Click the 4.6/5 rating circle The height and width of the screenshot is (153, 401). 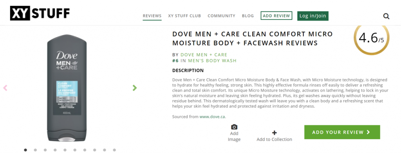pyautogui.click(x=372, y=38)
